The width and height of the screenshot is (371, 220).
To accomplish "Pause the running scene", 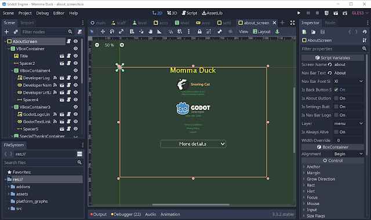I will point(308,13).
